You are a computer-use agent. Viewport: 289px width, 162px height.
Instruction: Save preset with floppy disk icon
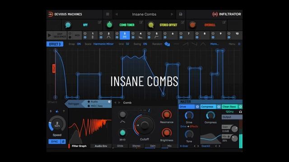(x=181, y=14)
